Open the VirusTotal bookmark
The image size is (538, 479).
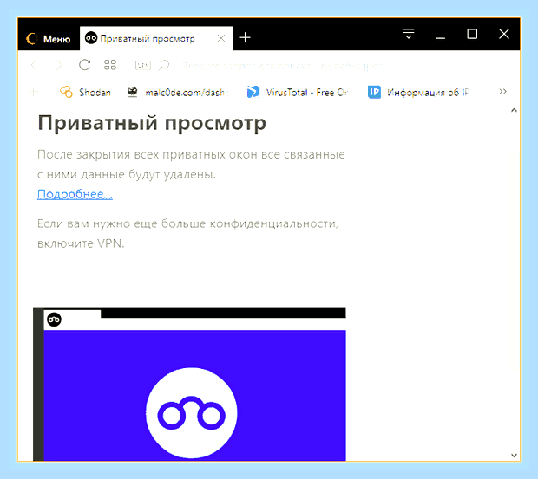pyautogui.click(x=297, y=92)
